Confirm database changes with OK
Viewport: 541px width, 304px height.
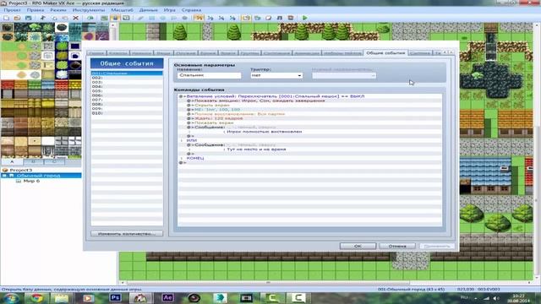click(x=358, y=246)
